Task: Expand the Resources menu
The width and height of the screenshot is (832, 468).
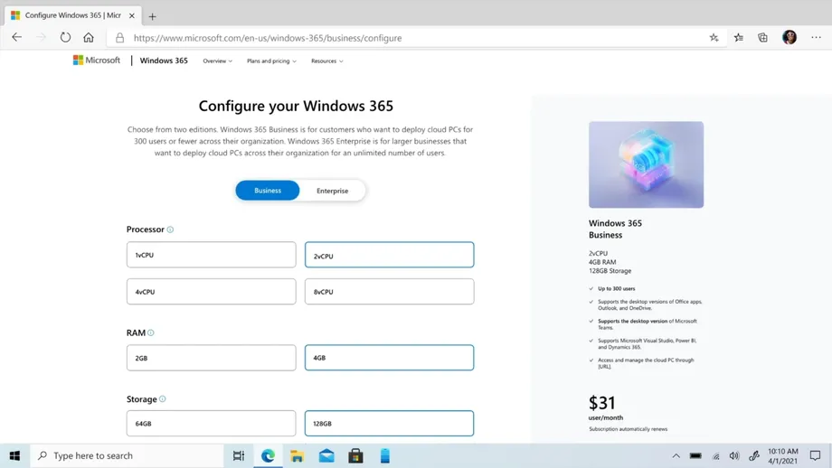Action: (326, 61)
